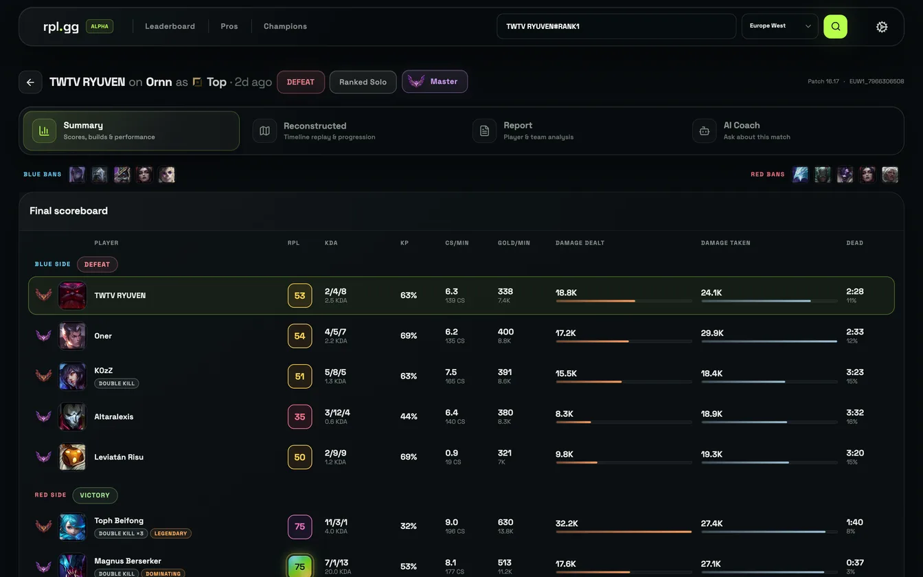
Task: Select the Summary tab
Action: click(x=131, y=131)
